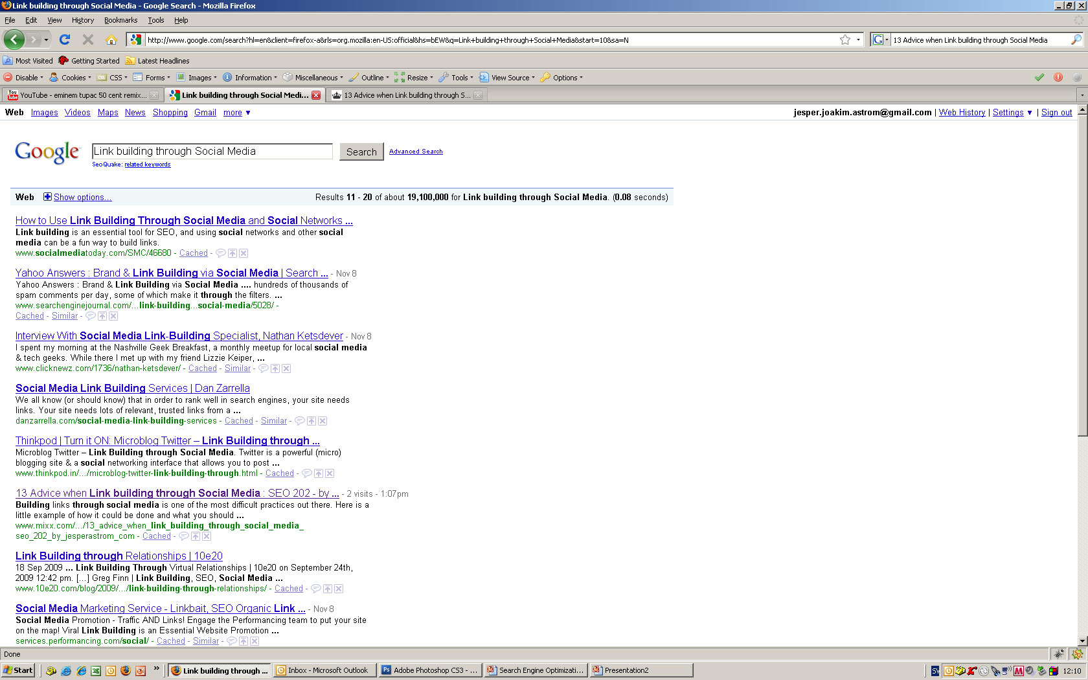This screenshot has width=1088, height=680.
Task: Open the Advanced Search link
Action: (416, 152)
